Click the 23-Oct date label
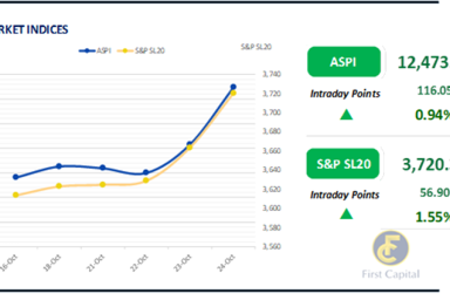The image size is (450, 300). point(185,261)
